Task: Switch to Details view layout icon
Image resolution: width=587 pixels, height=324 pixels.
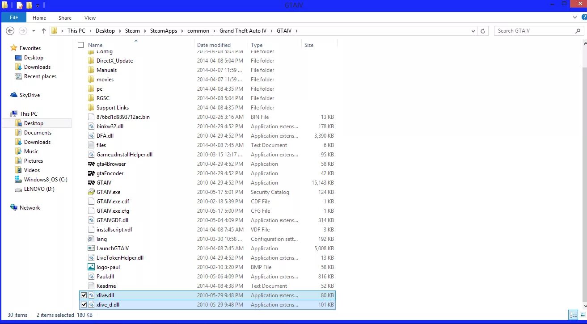Action: pos(572,315)
